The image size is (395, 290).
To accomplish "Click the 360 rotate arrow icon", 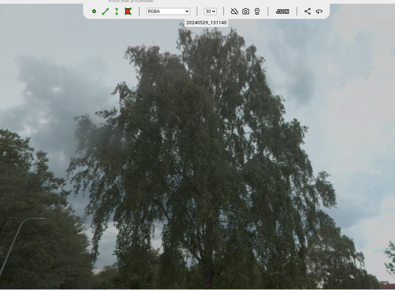I will [319, 11].
